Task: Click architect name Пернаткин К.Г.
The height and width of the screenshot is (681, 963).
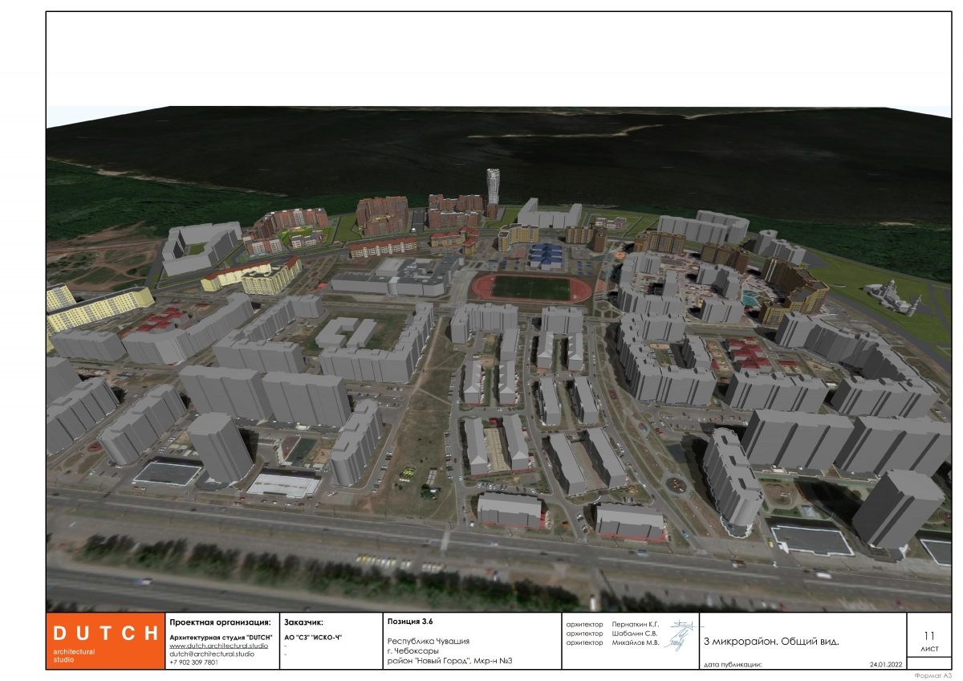Action: coord(635,624)
